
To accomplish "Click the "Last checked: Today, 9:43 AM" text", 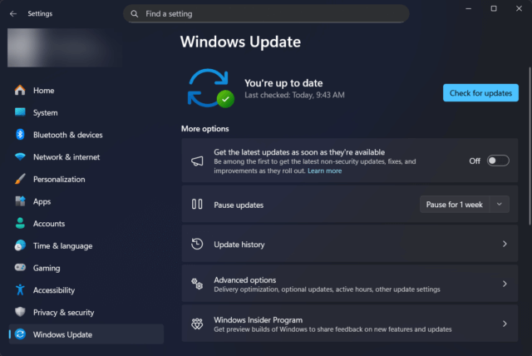I will point(294,95).
